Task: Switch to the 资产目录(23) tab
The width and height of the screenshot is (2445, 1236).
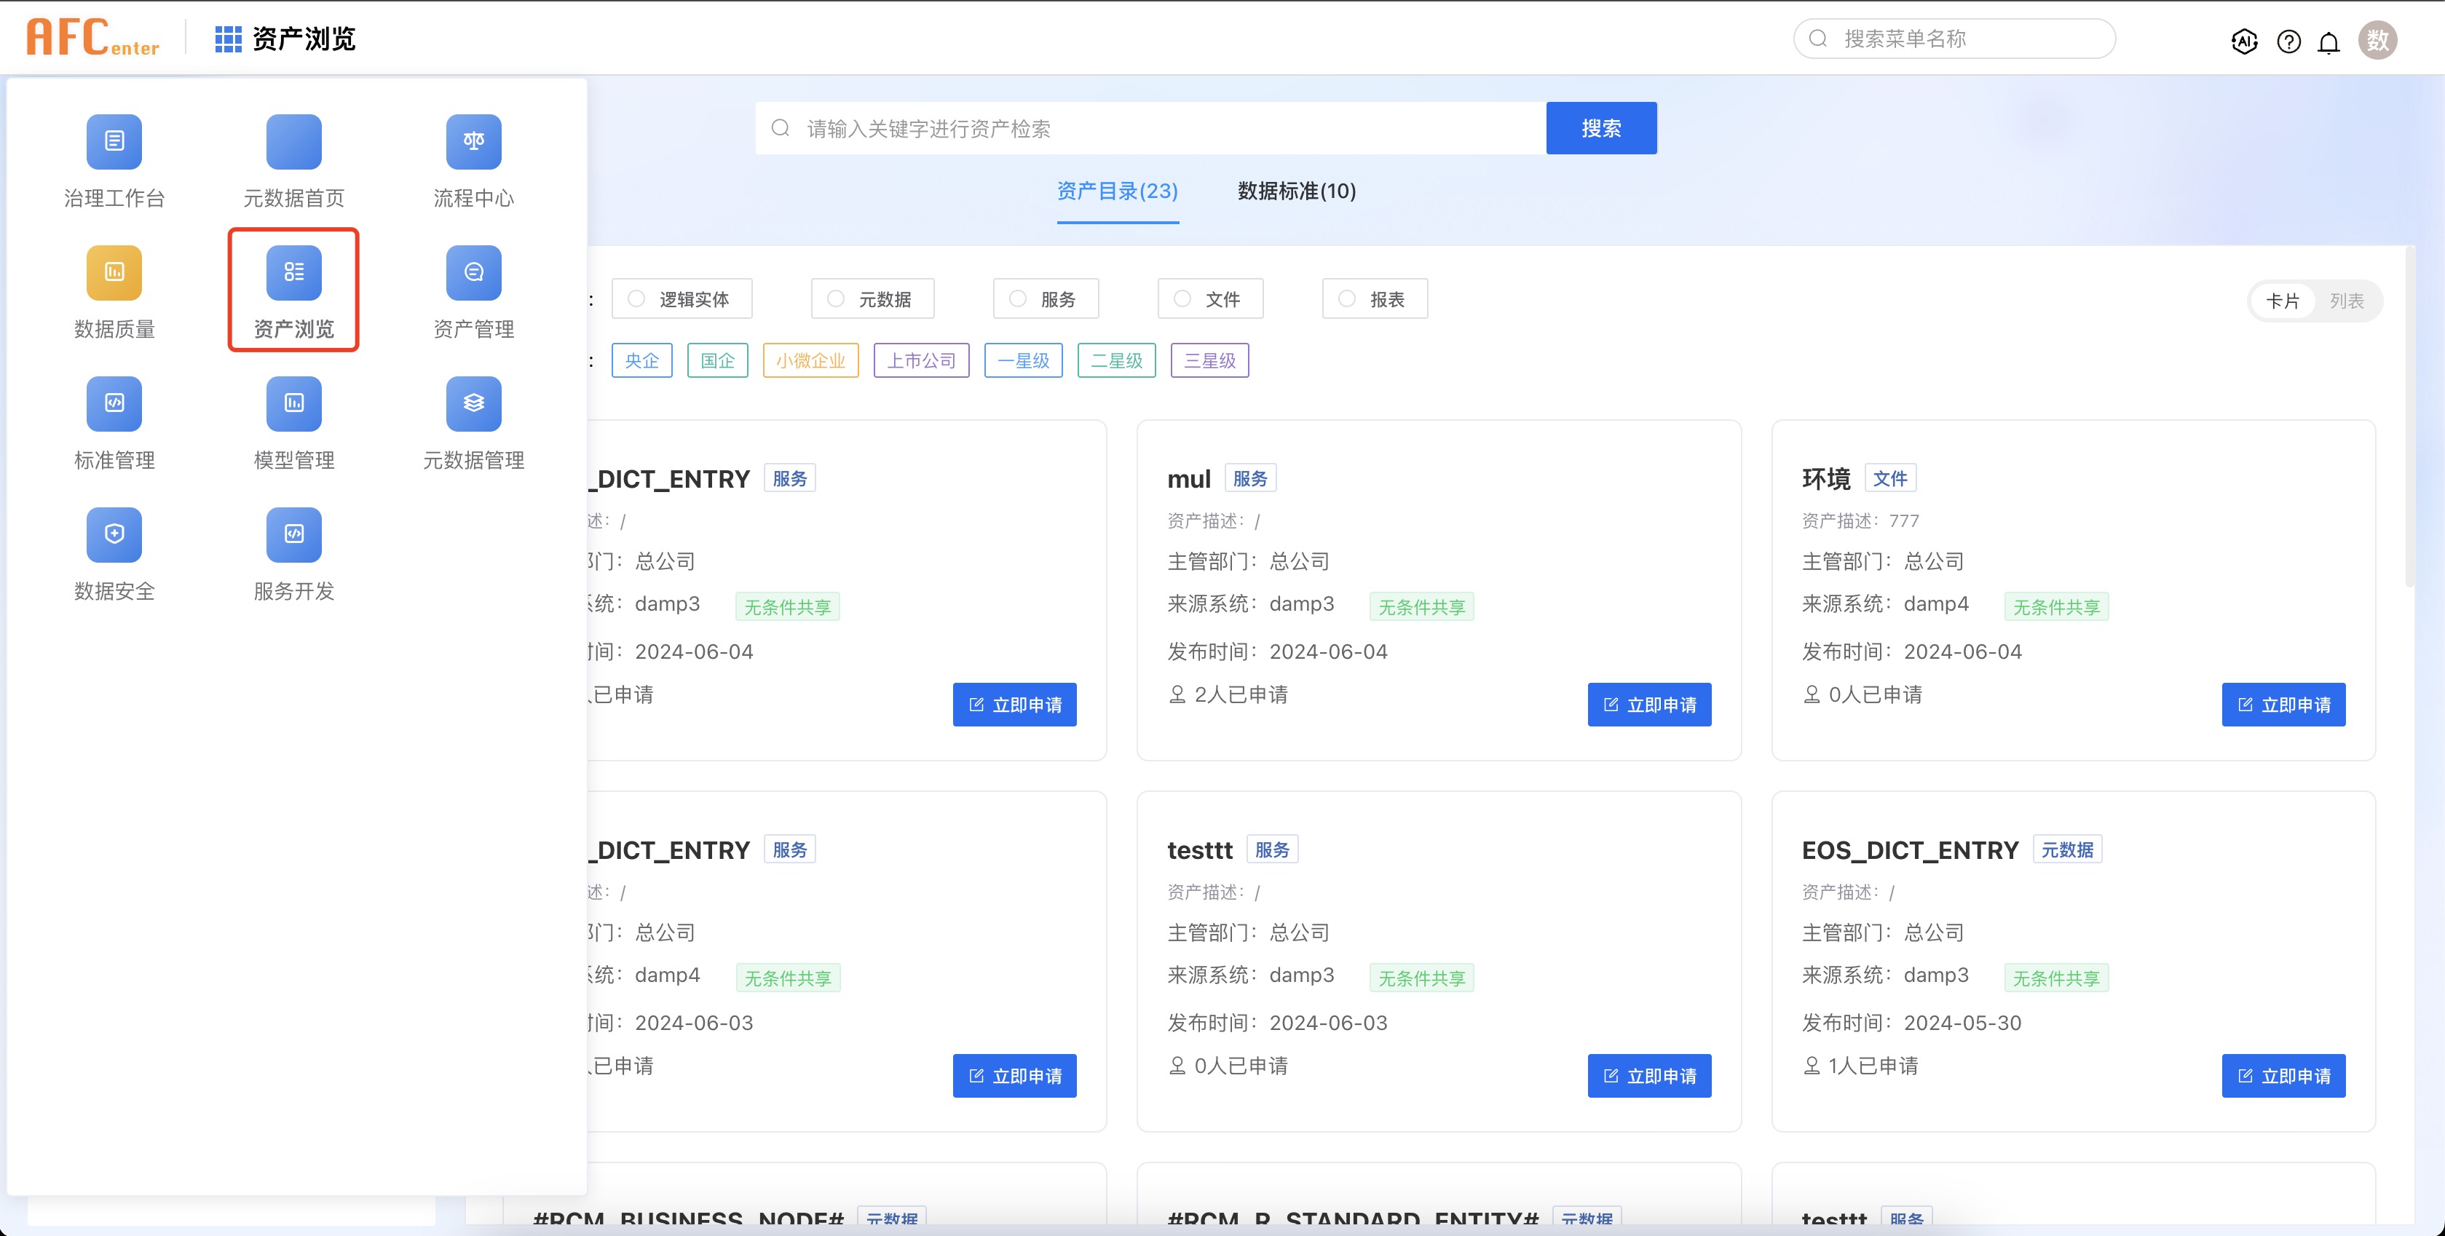Action: pos(1117,191)
